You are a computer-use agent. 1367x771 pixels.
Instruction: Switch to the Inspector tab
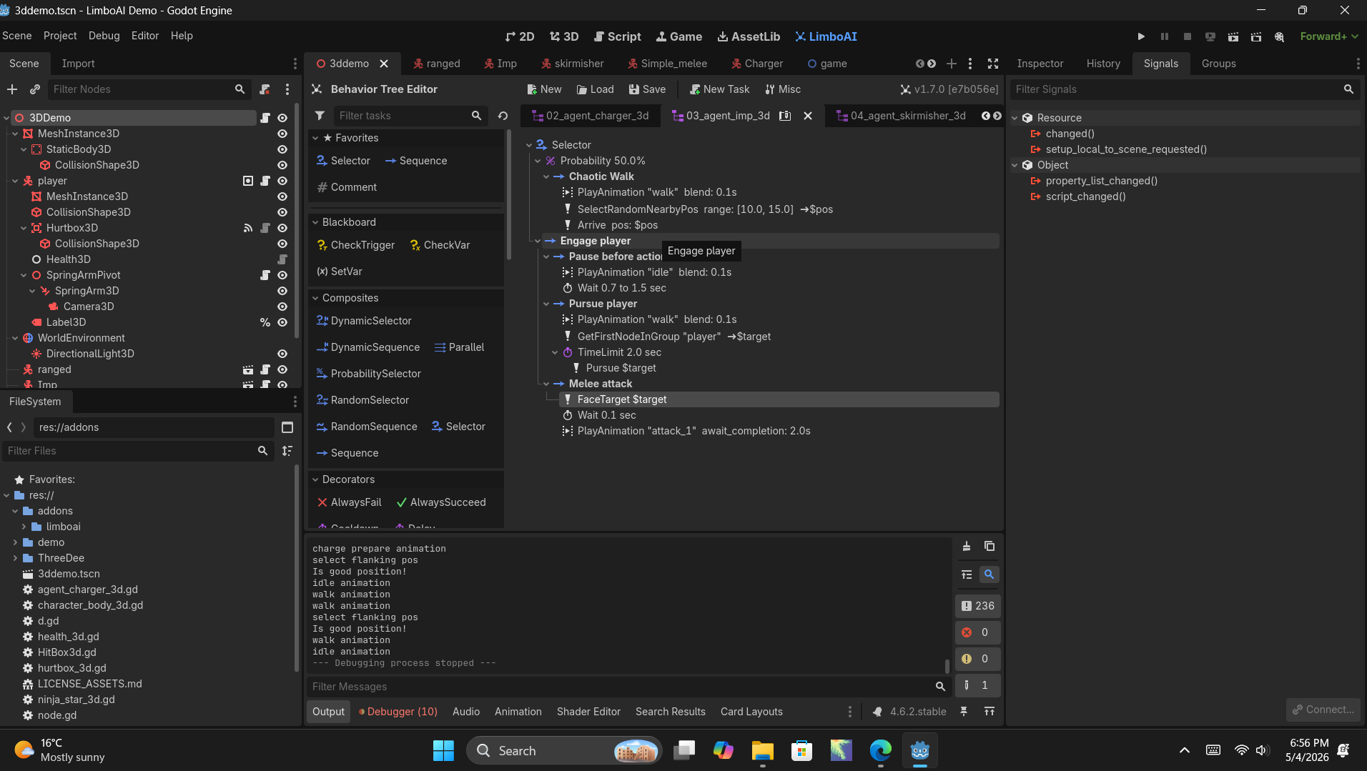coord(1040,64)
